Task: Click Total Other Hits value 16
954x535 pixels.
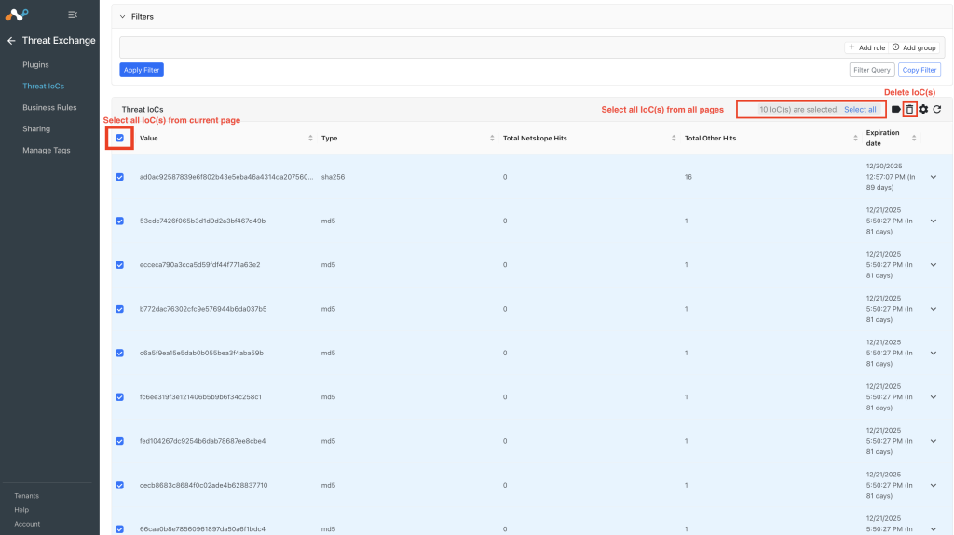Action: pos(688,177)
